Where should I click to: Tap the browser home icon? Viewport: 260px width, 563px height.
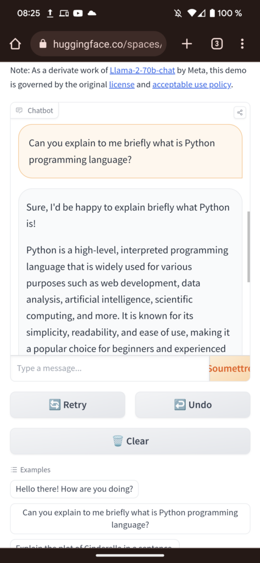click(x=15, y=44)
